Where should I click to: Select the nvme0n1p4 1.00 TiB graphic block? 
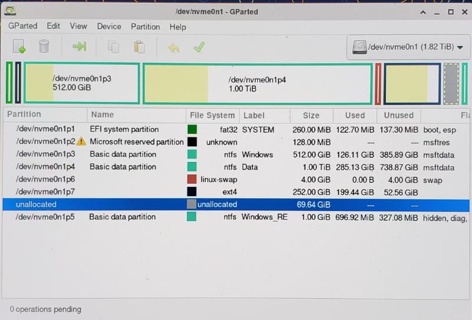[x=258, y=84]
